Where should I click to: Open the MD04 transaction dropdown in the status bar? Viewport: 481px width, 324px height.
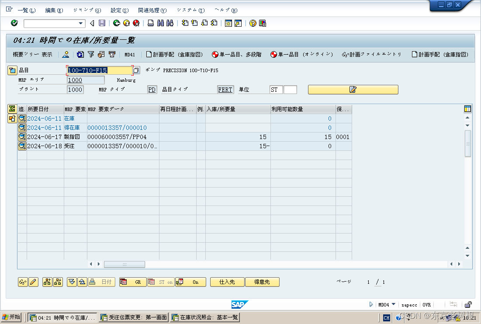(392, 305)
